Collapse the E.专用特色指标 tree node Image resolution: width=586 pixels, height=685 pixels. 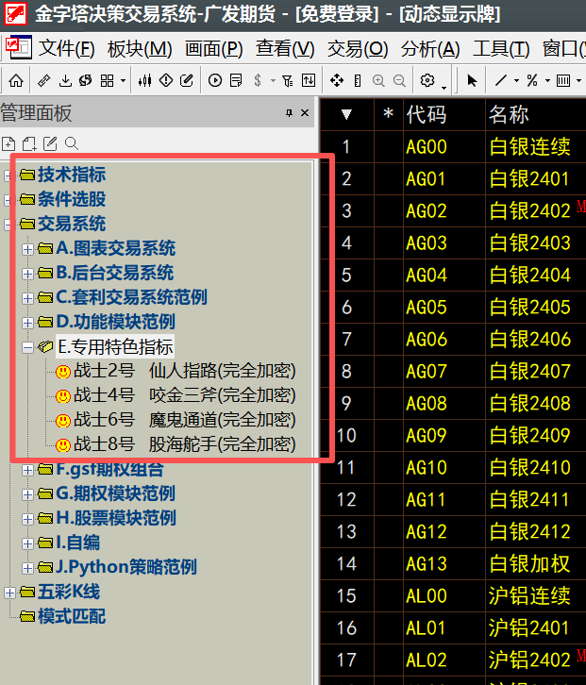[x=27, y=346]
